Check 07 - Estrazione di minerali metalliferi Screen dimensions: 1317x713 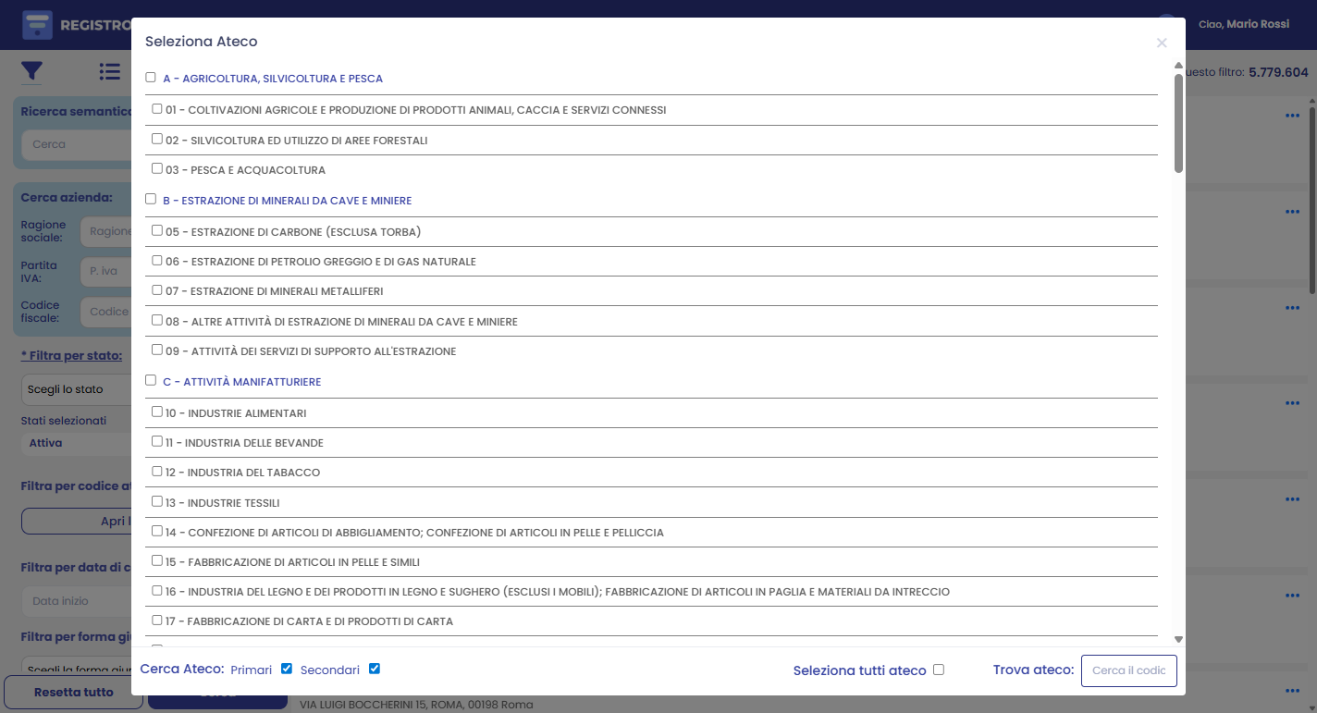point(157,290)
